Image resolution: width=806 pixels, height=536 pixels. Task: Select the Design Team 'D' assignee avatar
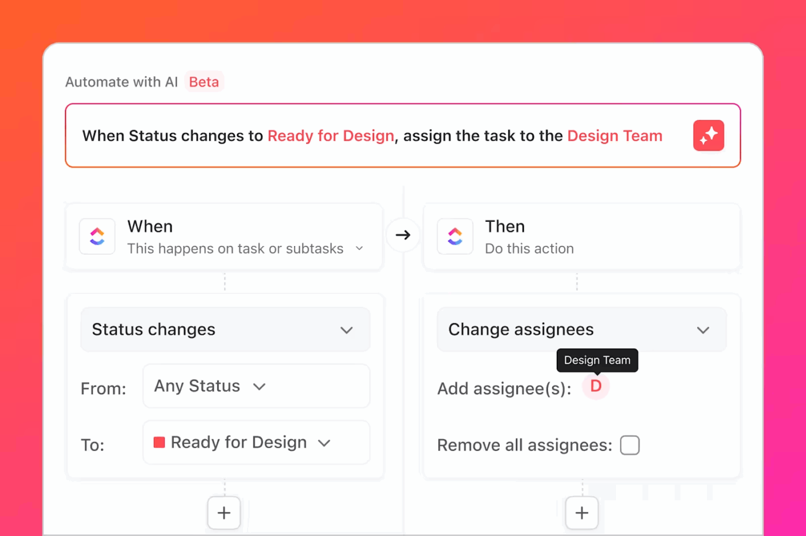pos(596,386)
